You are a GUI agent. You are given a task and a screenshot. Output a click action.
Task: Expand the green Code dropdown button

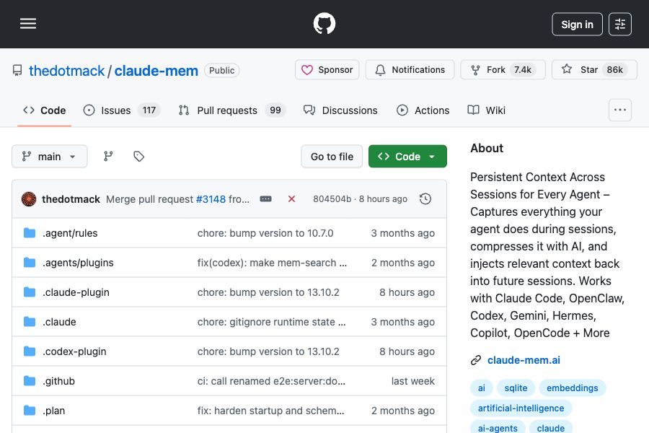(x=407, y=156)
